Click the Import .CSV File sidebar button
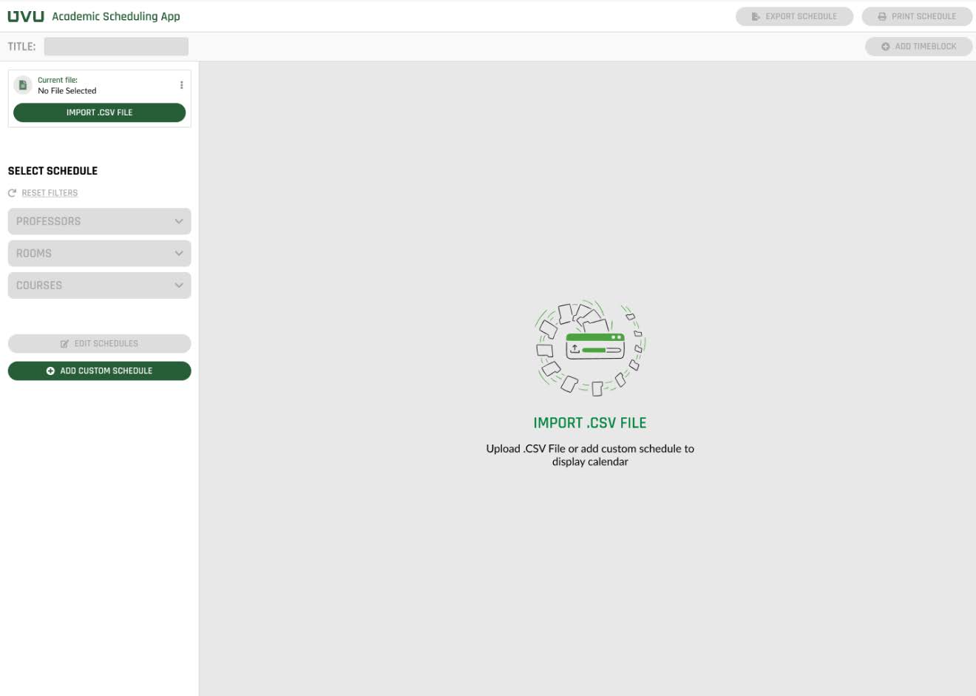The height and width of the screenshot is (696, 976). 99,112
